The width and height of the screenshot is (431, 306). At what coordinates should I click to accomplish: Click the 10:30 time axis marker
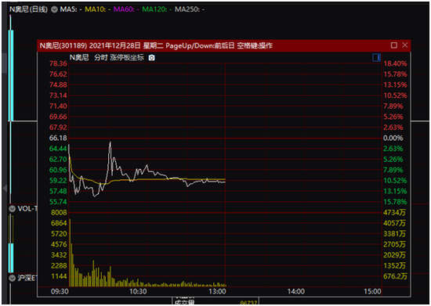pos(138,291)
